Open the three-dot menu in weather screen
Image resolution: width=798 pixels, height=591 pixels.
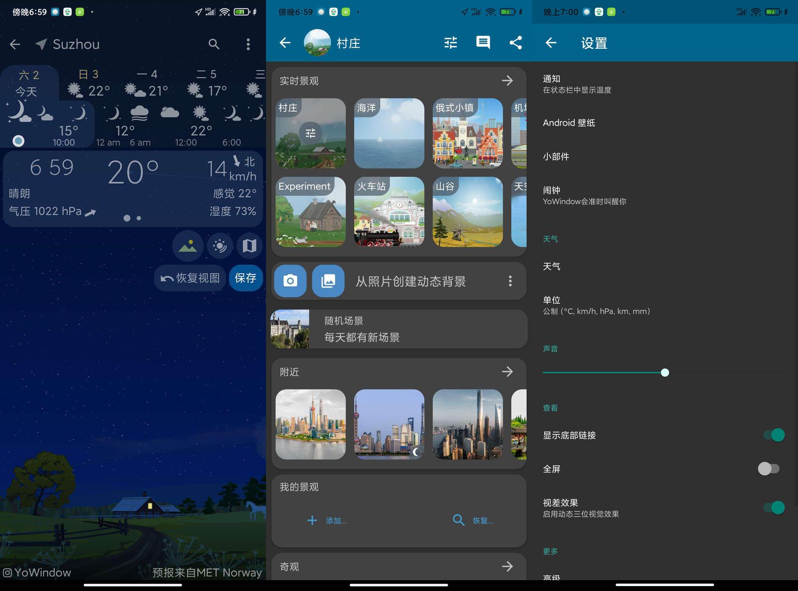pyautogui.click(x=248, y=44)
